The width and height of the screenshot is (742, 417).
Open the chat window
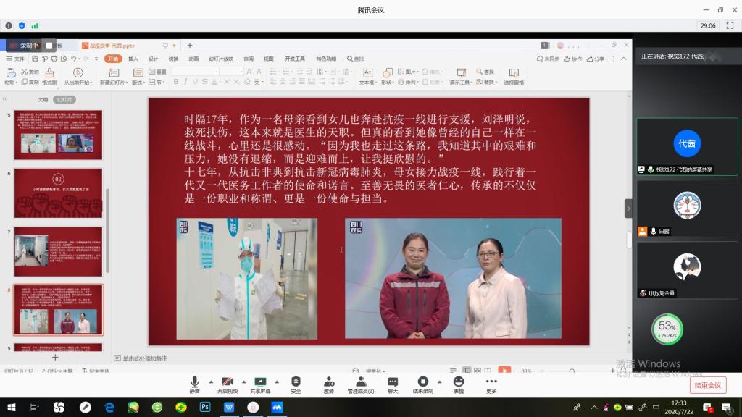393,382
